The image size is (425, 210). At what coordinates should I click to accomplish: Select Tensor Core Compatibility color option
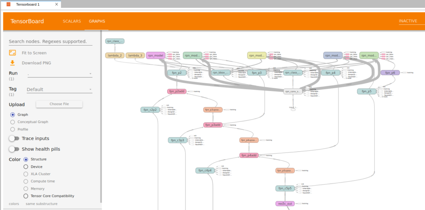click(26, 196)
